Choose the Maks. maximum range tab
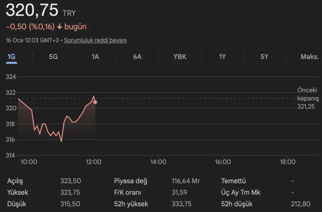 309,57
